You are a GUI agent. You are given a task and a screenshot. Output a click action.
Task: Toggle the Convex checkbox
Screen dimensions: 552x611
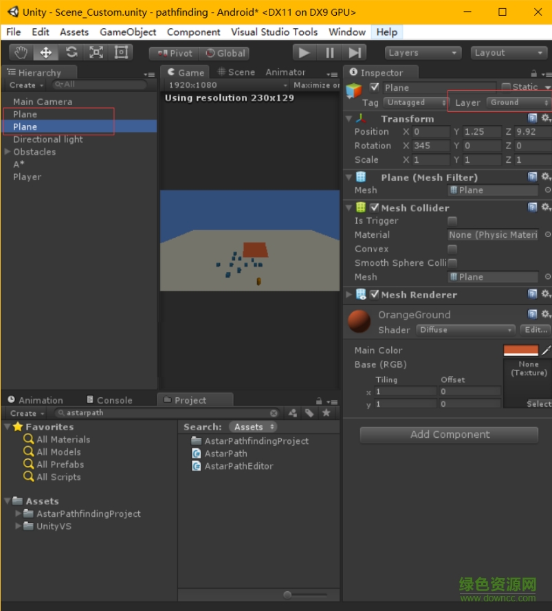point(452,249)
